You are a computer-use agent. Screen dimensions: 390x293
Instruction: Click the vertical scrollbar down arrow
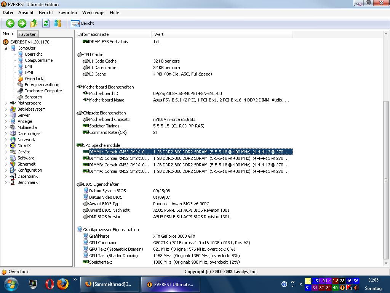tap(386, 263)
